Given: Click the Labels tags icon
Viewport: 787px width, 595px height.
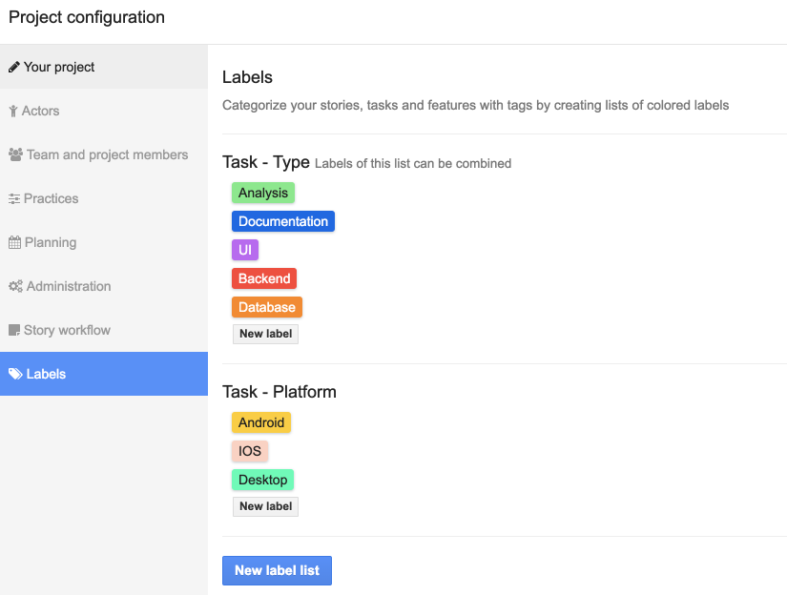Looking at the screenshot, I should pyautogui.click(x=15, y=375).
